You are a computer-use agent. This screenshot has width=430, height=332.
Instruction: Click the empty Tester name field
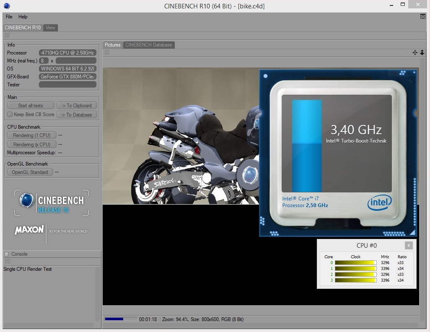[67, 85]
